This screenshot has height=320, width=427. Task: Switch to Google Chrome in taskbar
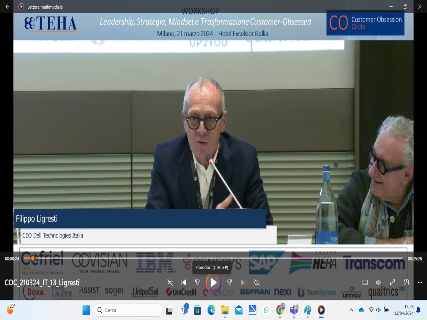(x=280, y=310)
